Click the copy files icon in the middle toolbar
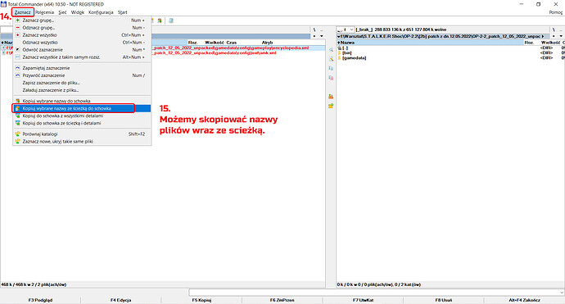The height and width of the screenshot is (304, 565). (331, 68)
